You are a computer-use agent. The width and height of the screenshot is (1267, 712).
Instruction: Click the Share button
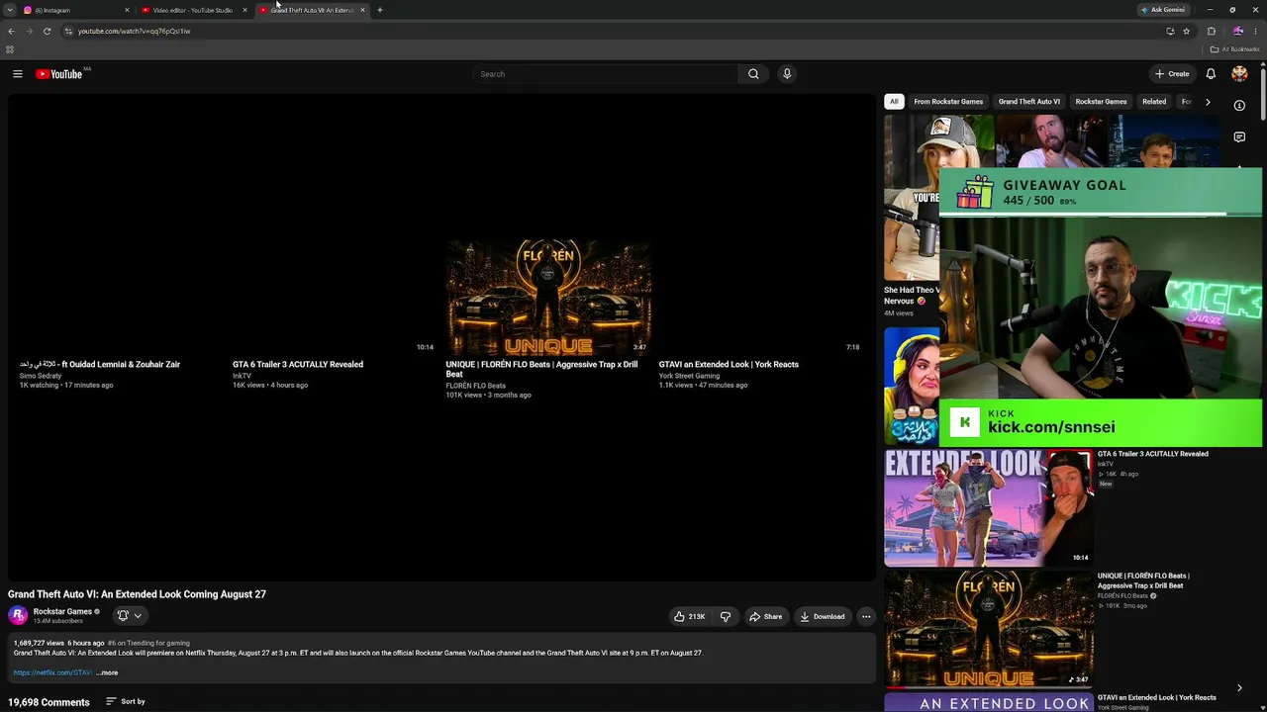[765, 616]
